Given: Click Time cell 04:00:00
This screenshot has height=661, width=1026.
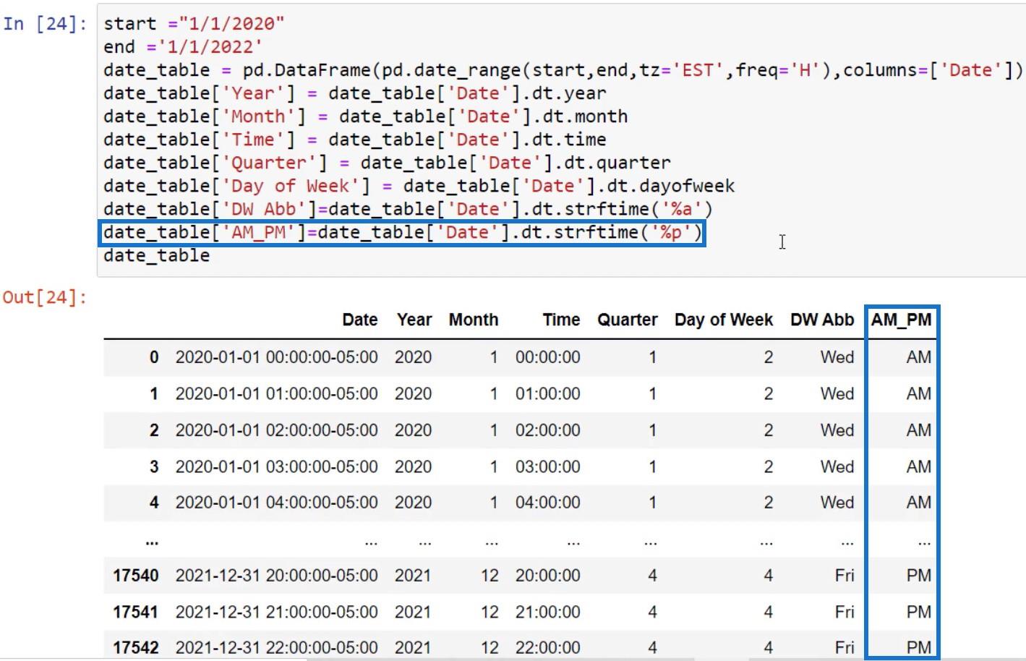Looking at the screenshot, I should (547, 503).
